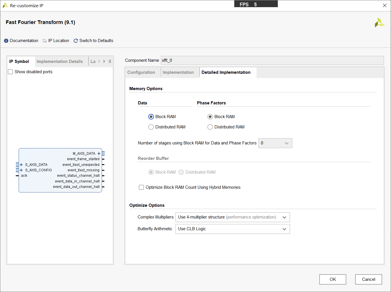Switch to the Configuration tab
The image size is (391, 292).
[x=141, y=72]
